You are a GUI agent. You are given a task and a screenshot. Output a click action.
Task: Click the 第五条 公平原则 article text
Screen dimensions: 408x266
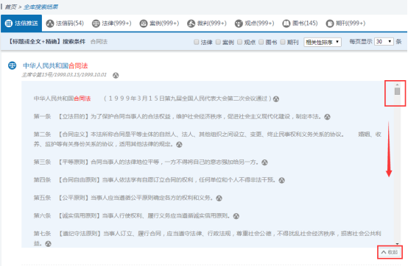pos(123,198)
